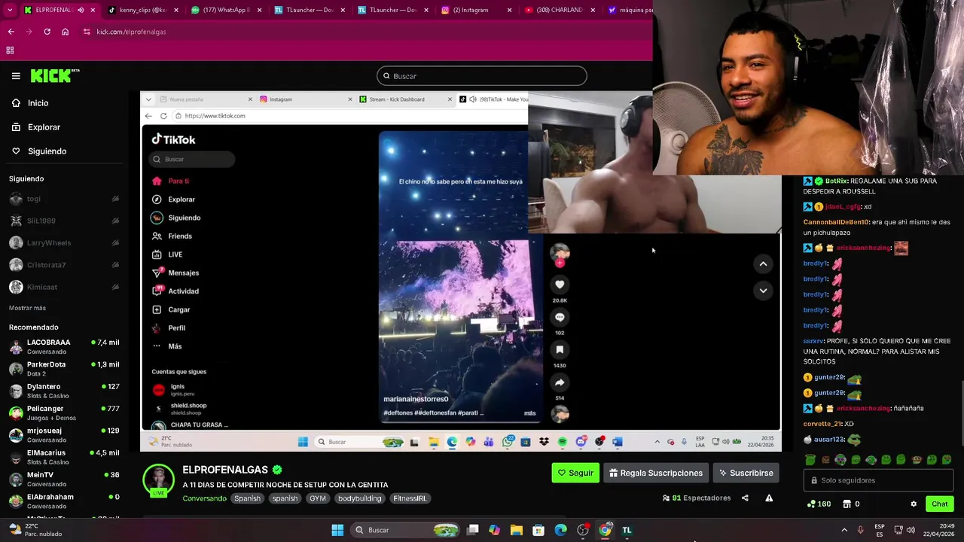Share the Kick stream
964x542 pixels.
745,498
